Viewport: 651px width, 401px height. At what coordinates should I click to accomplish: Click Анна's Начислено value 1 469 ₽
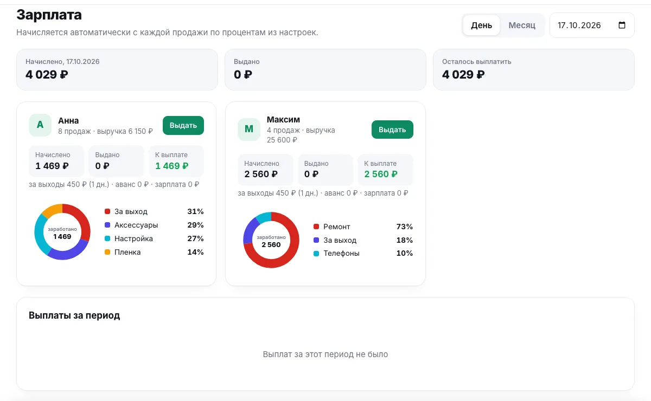pos(52,166)
